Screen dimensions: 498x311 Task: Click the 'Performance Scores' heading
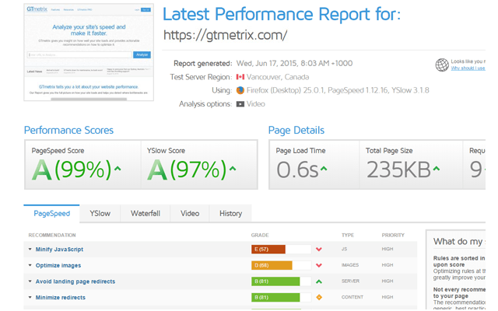68,130
